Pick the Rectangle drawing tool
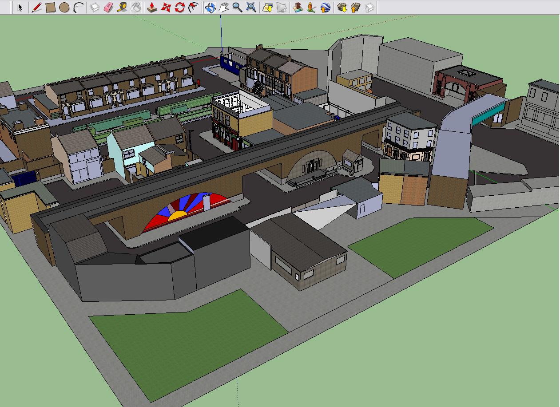 click(51, 8)
